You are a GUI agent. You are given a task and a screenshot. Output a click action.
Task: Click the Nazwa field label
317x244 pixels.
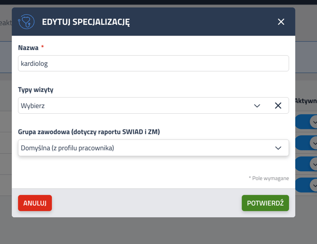click(x=28, y=47)
